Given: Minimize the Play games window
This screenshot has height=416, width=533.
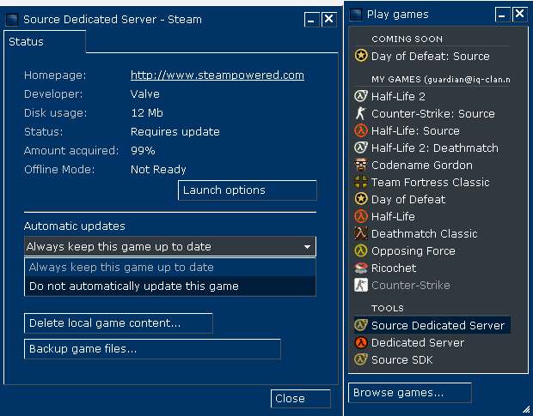Looking at the screenshot, I should click(502, 15).
